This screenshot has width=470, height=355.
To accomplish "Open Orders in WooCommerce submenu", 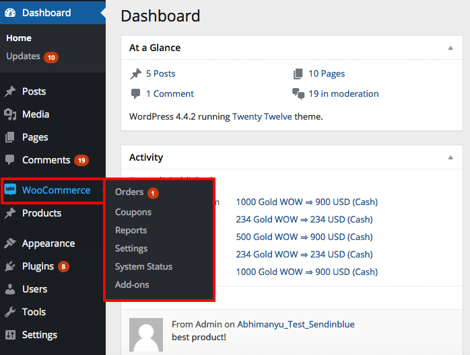I will [129, 192].
